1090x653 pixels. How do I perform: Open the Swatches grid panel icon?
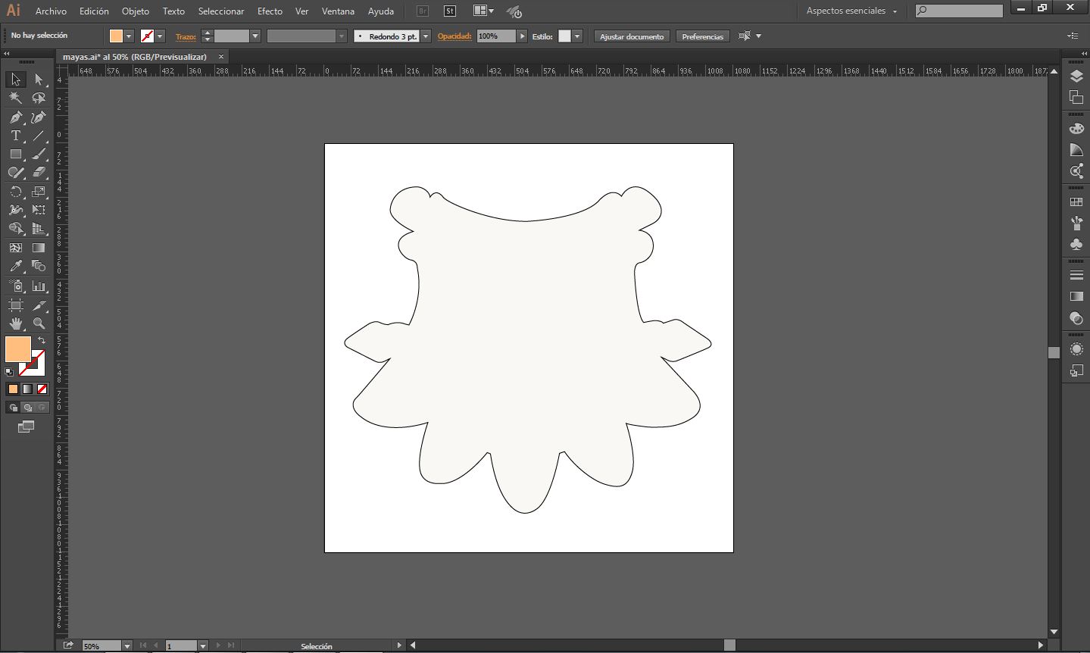(1076, 202)
